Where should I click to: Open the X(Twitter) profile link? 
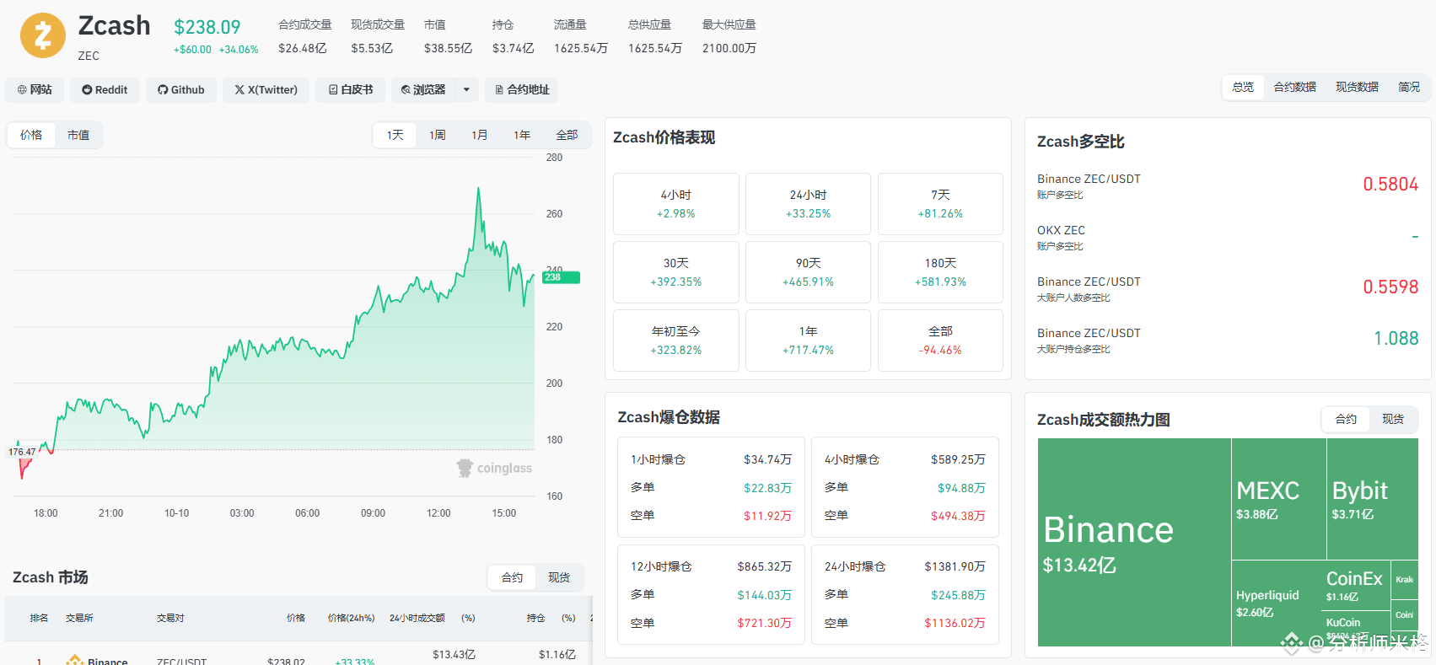pyautogui.click(x=266, y=90)
